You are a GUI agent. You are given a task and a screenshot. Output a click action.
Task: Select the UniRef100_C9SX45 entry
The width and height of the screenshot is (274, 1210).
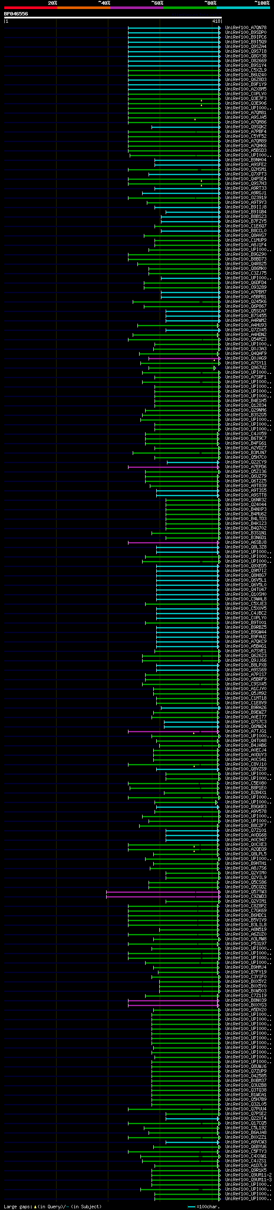pyautogui.click(x=246, y=684)
